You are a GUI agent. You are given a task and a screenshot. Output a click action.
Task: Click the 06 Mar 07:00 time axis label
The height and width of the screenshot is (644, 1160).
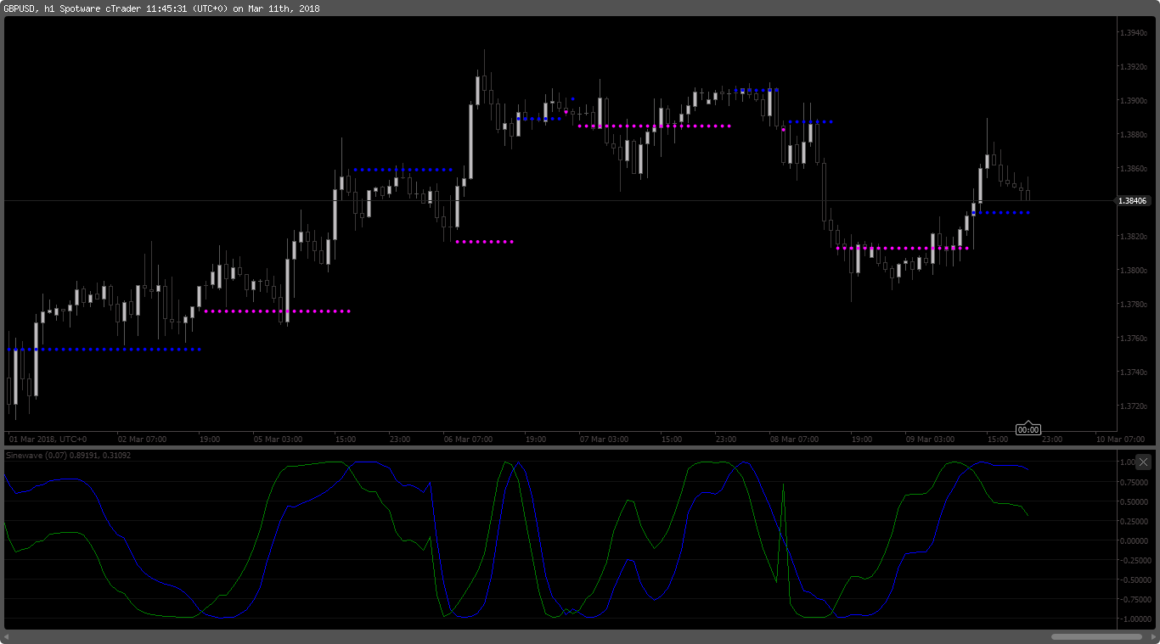point(468,440)
